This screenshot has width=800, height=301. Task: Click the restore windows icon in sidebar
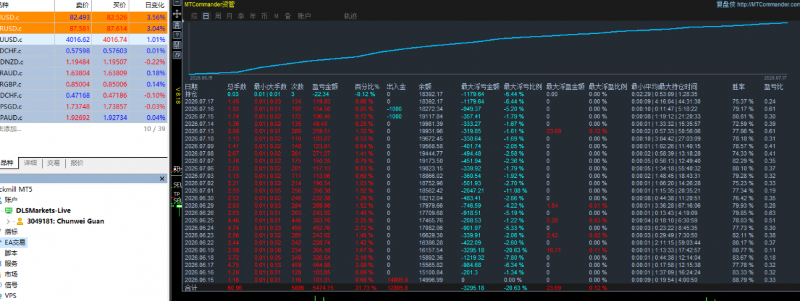[x=177, y=55]
